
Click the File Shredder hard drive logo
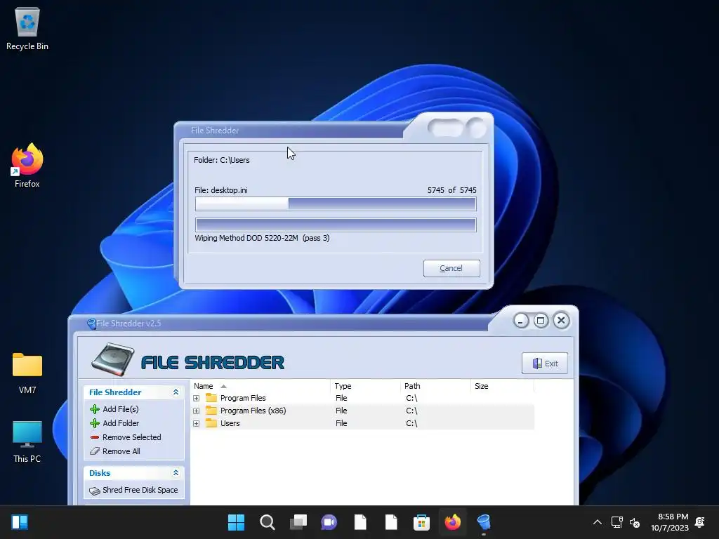pyautogui.click(x=113, y=359)
